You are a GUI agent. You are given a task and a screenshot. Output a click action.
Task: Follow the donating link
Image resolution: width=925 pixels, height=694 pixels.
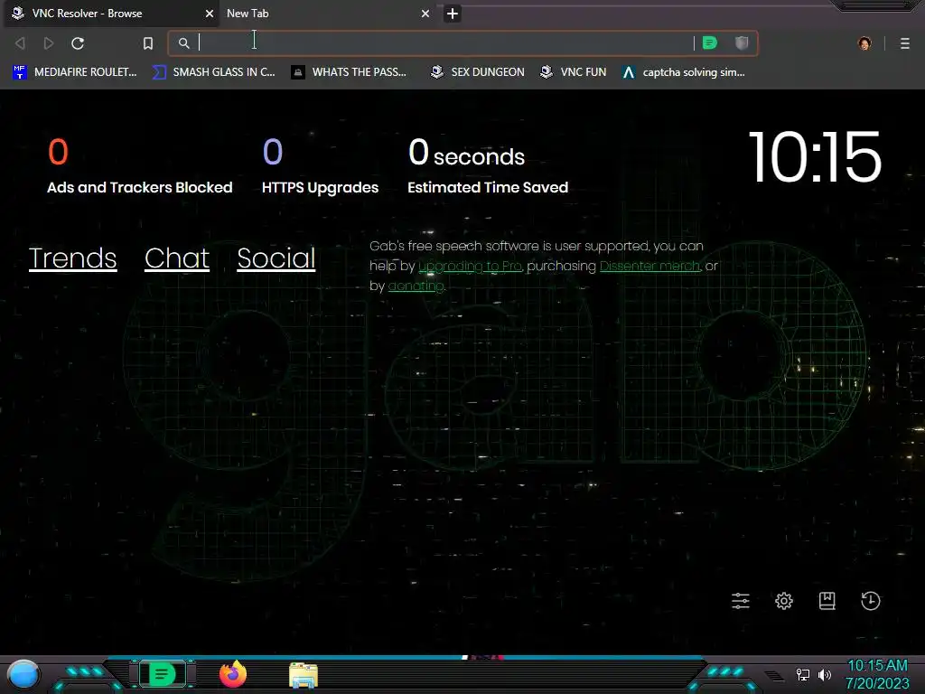416,286
